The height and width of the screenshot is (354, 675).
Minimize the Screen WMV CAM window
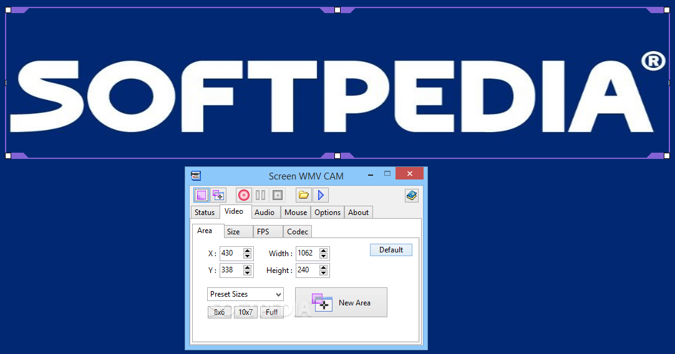pyautogui.click(x=370, y=175)
